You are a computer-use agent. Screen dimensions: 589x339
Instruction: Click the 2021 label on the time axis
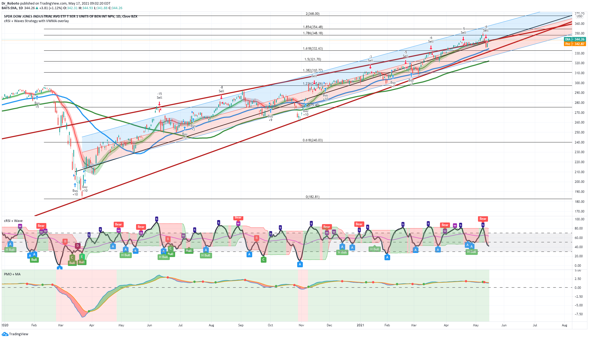pos(360,325)
